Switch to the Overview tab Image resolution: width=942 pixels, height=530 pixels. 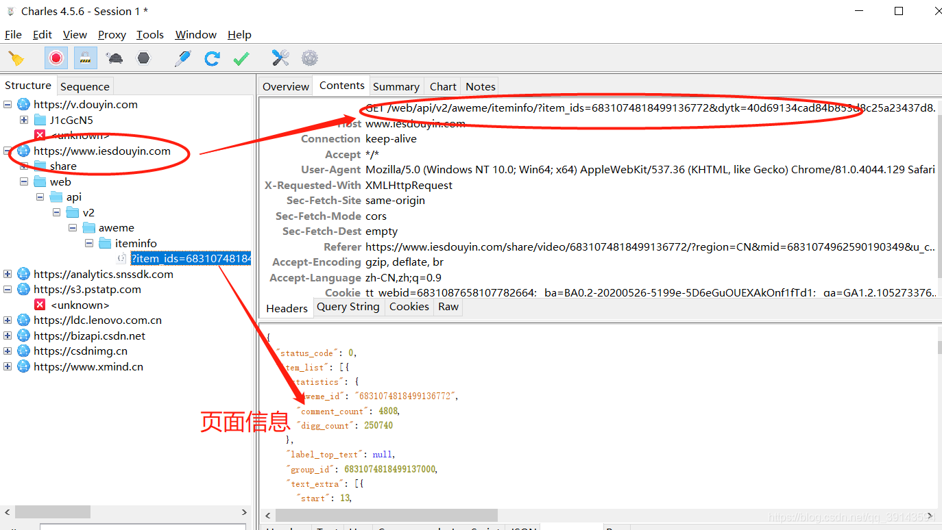[x=286, y=86]
